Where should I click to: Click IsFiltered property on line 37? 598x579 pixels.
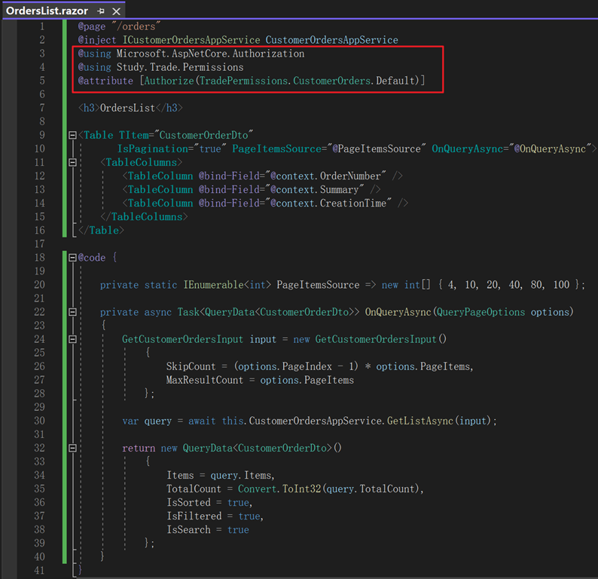tap(194, 516)
